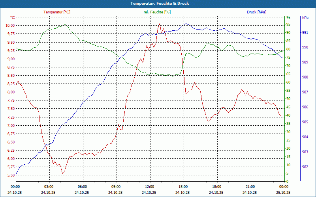Click humidity axis value 50

[x=288, y=99]
